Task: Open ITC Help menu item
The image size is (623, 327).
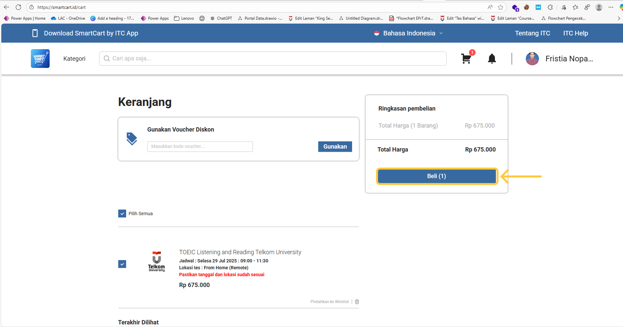Action: (x=575, y=33)
